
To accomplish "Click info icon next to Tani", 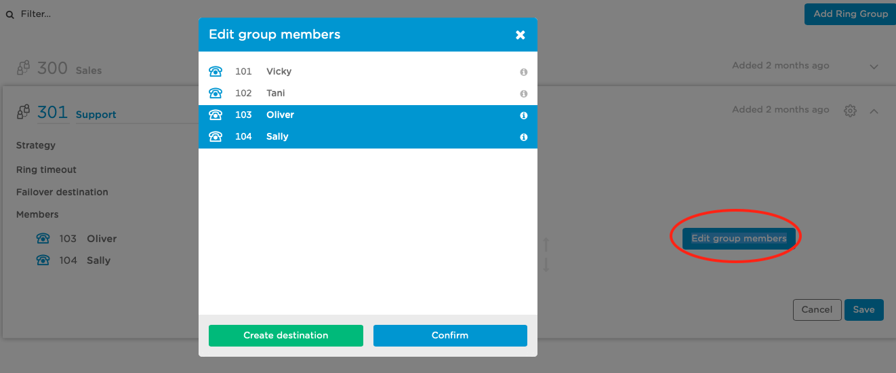I will [523, 94].
